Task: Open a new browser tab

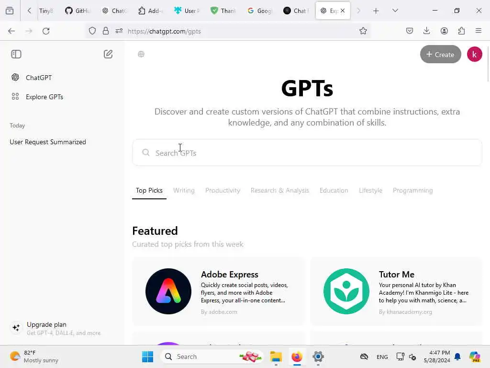Action: 376,11
